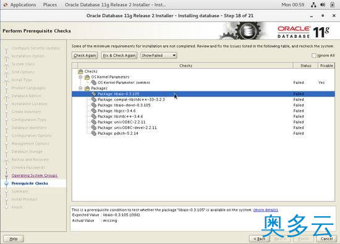Click the compat-libstdc++-33-3.2.3 package icon
This screenshot has width=340, height=244.
pos(94,99)
